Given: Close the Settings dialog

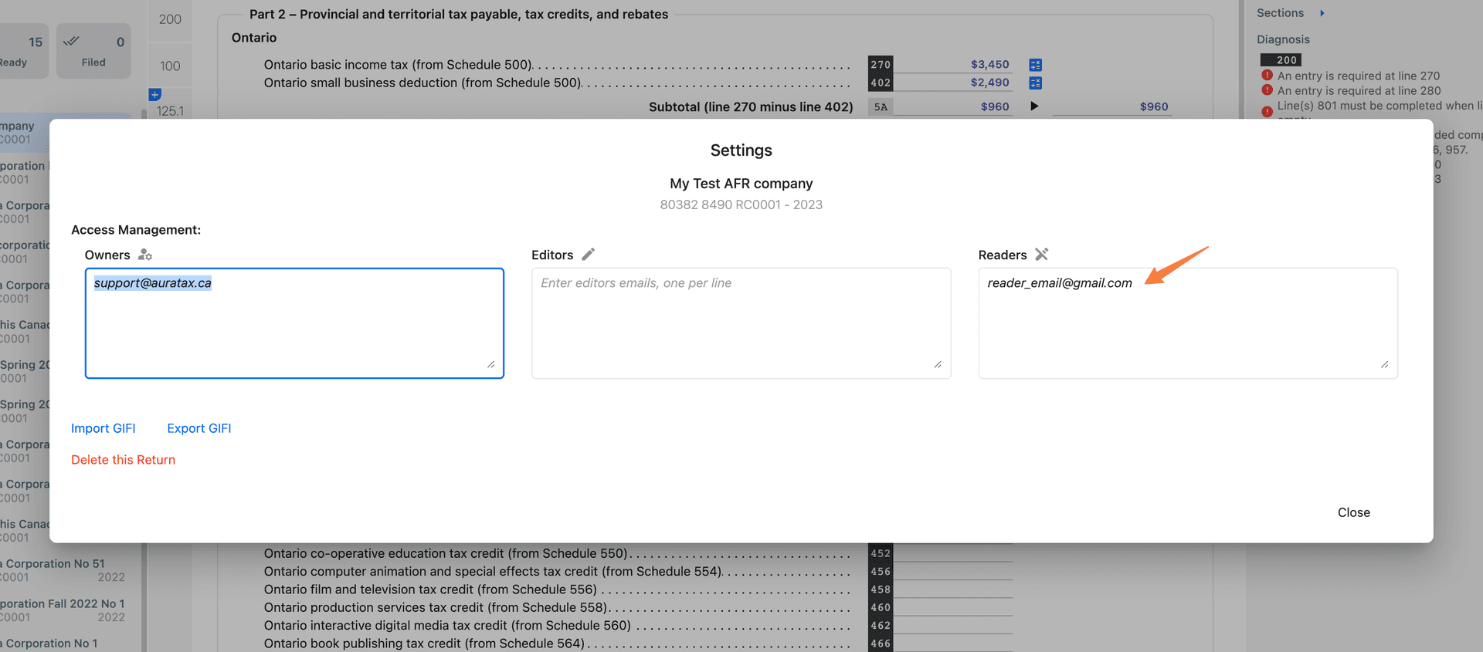Looking at the screenshot, I should click(x=1354, y=512).
